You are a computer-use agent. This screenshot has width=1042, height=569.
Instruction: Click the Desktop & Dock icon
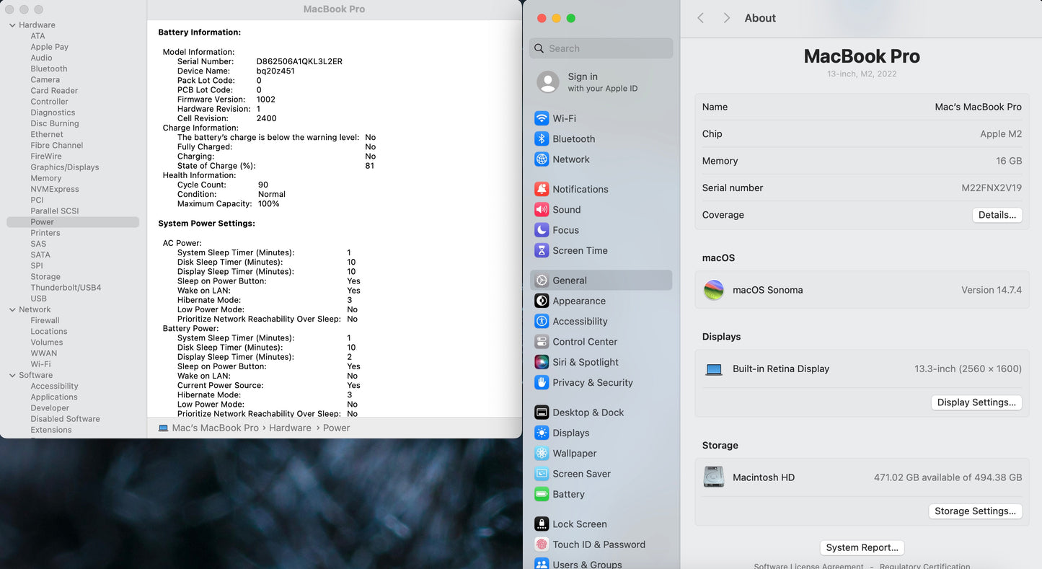542,413
